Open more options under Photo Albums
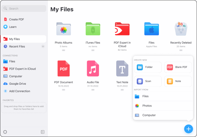The height and width of the screenshot is (137, 197). coord(63,50)
